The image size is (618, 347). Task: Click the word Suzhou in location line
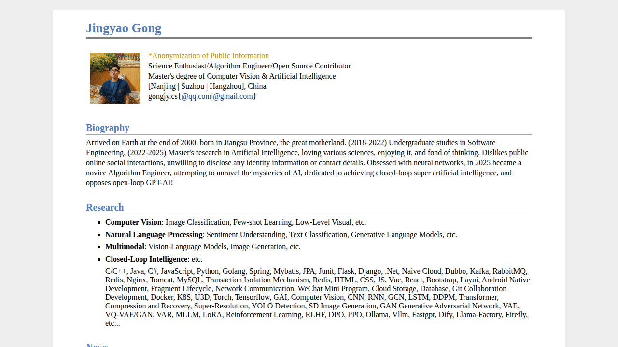click(192, 86)
